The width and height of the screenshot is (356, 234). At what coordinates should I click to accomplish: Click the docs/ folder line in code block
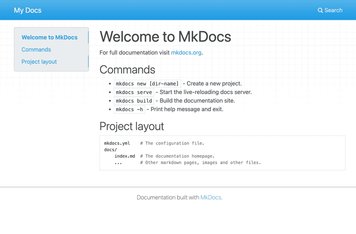tap(110, 150)
